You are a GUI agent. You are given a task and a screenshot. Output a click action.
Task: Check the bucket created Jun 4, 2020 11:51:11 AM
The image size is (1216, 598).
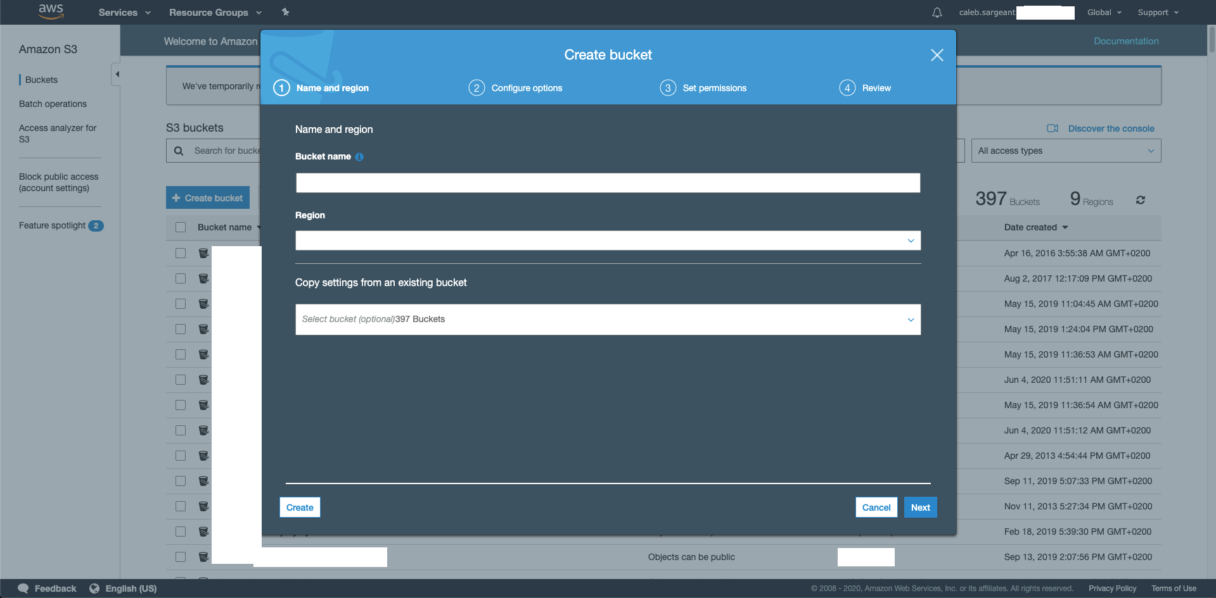point(181,380)
